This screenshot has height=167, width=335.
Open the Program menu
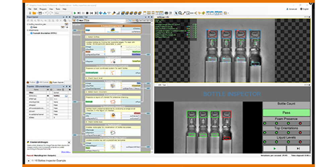click(43, 9)
